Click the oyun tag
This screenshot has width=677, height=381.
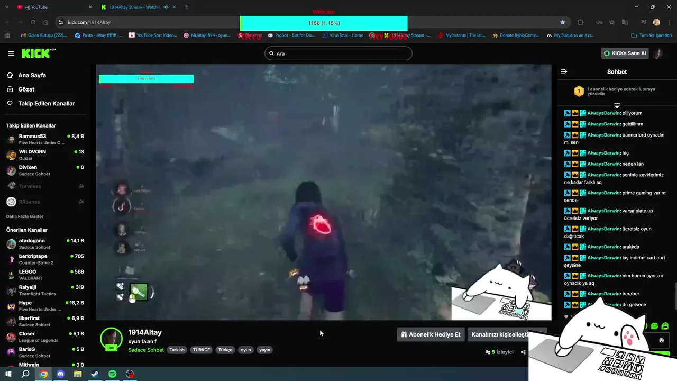[x=246, y=350]
